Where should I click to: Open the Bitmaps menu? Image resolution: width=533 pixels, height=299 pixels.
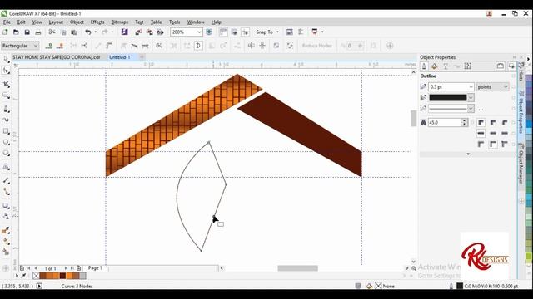point(120,22)
